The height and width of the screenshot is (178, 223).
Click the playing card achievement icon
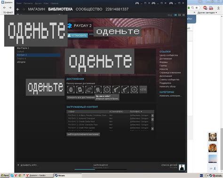[80, 90]
